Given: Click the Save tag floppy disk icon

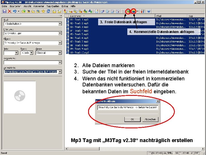Looking at the screenshot, I should 5,11.
